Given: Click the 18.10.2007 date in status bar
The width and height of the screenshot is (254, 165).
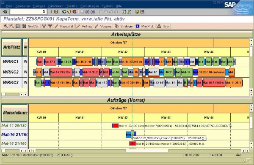Looking at the screenshot, I should click(x=192, y=155).
